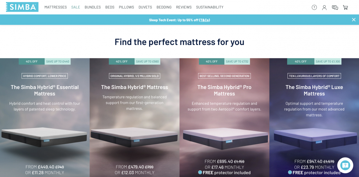Open The Simba Hybrid Essential Mattress title
The height and width of the screenshot is (177, 359).
pos(45,90)
